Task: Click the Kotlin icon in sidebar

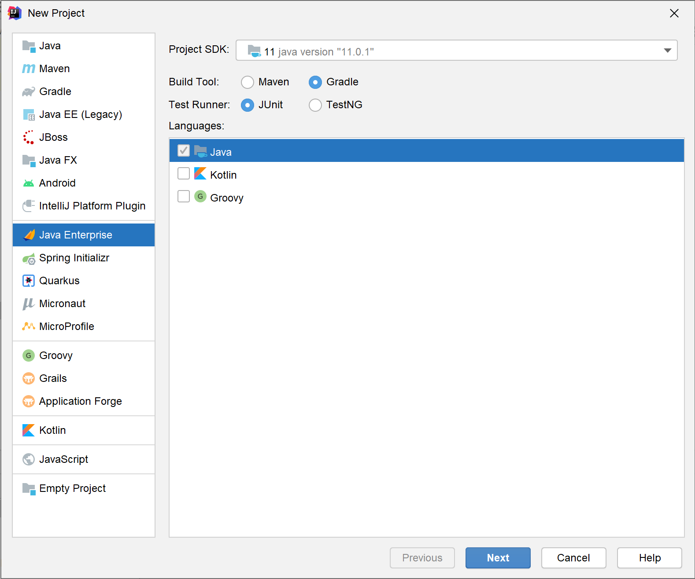Action: click(29, 430)
